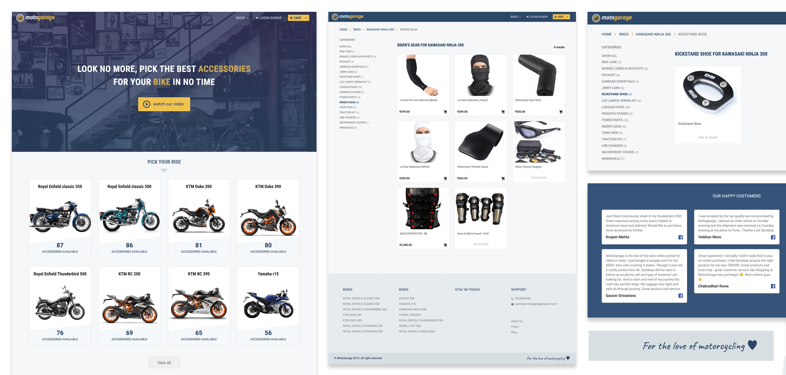This screenshot has height=375, width=786.
Task: Open the About Us footer link
Action: 517,321
